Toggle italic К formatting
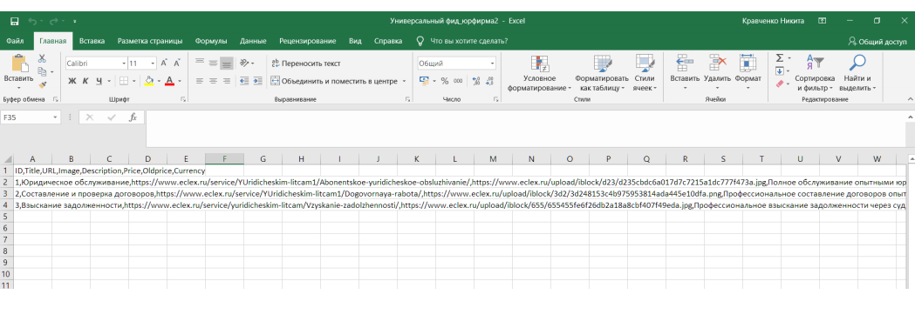Viewport: 915px width, 328px height. [85, 81]
